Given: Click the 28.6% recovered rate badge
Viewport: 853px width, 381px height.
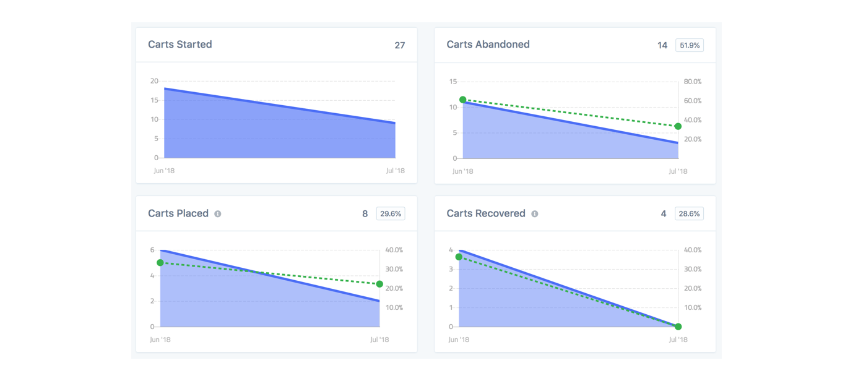Looking at the screenshot, I should [x=689, y=214].
